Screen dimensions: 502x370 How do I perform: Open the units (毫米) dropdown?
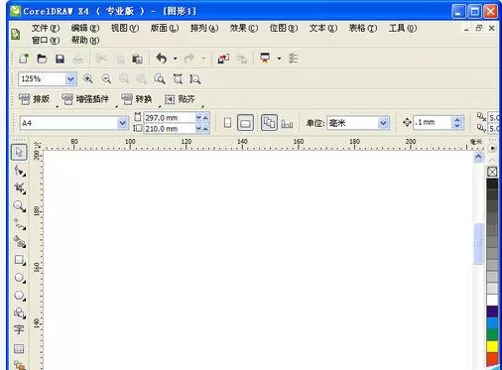(383, 123)
